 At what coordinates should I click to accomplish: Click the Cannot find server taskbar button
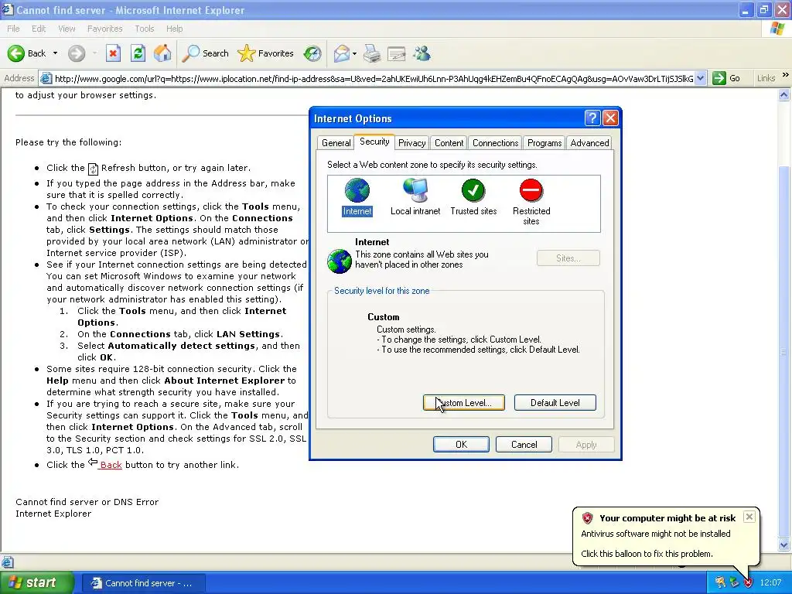[x=143, y=583]
